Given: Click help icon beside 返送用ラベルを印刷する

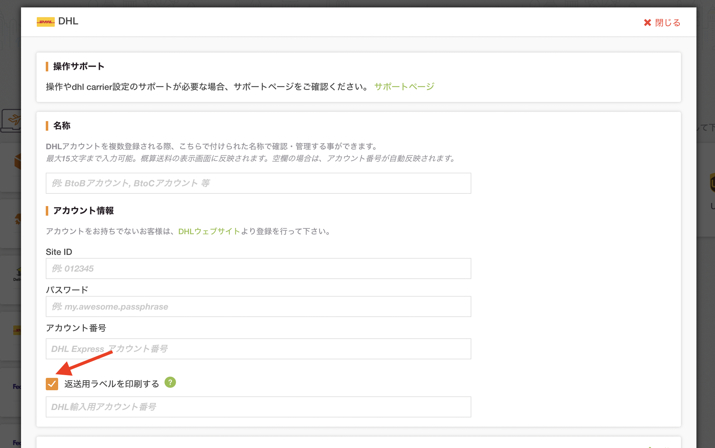Looking at the screenshot, I should pos(170,382).
